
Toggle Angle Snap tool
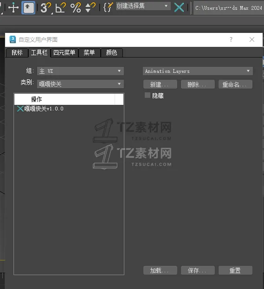point(60,7)
